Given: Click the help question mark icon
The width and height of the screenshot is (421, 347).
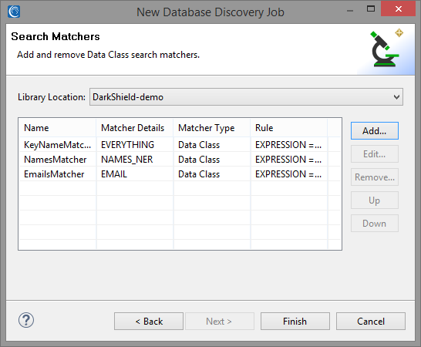Looking at the screenshot, I should pyautogui.click(x=26, y=320).
